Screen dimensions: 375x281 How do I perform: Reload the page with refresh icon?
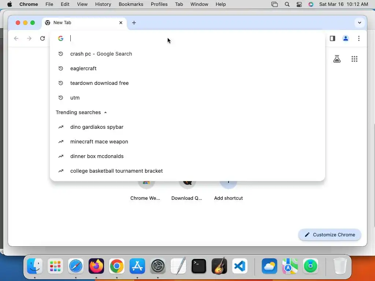click(x=42, y=38)
